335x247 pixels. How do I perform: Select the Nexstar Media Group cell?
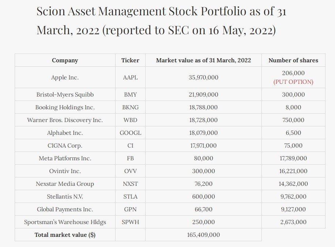(65, 184)
